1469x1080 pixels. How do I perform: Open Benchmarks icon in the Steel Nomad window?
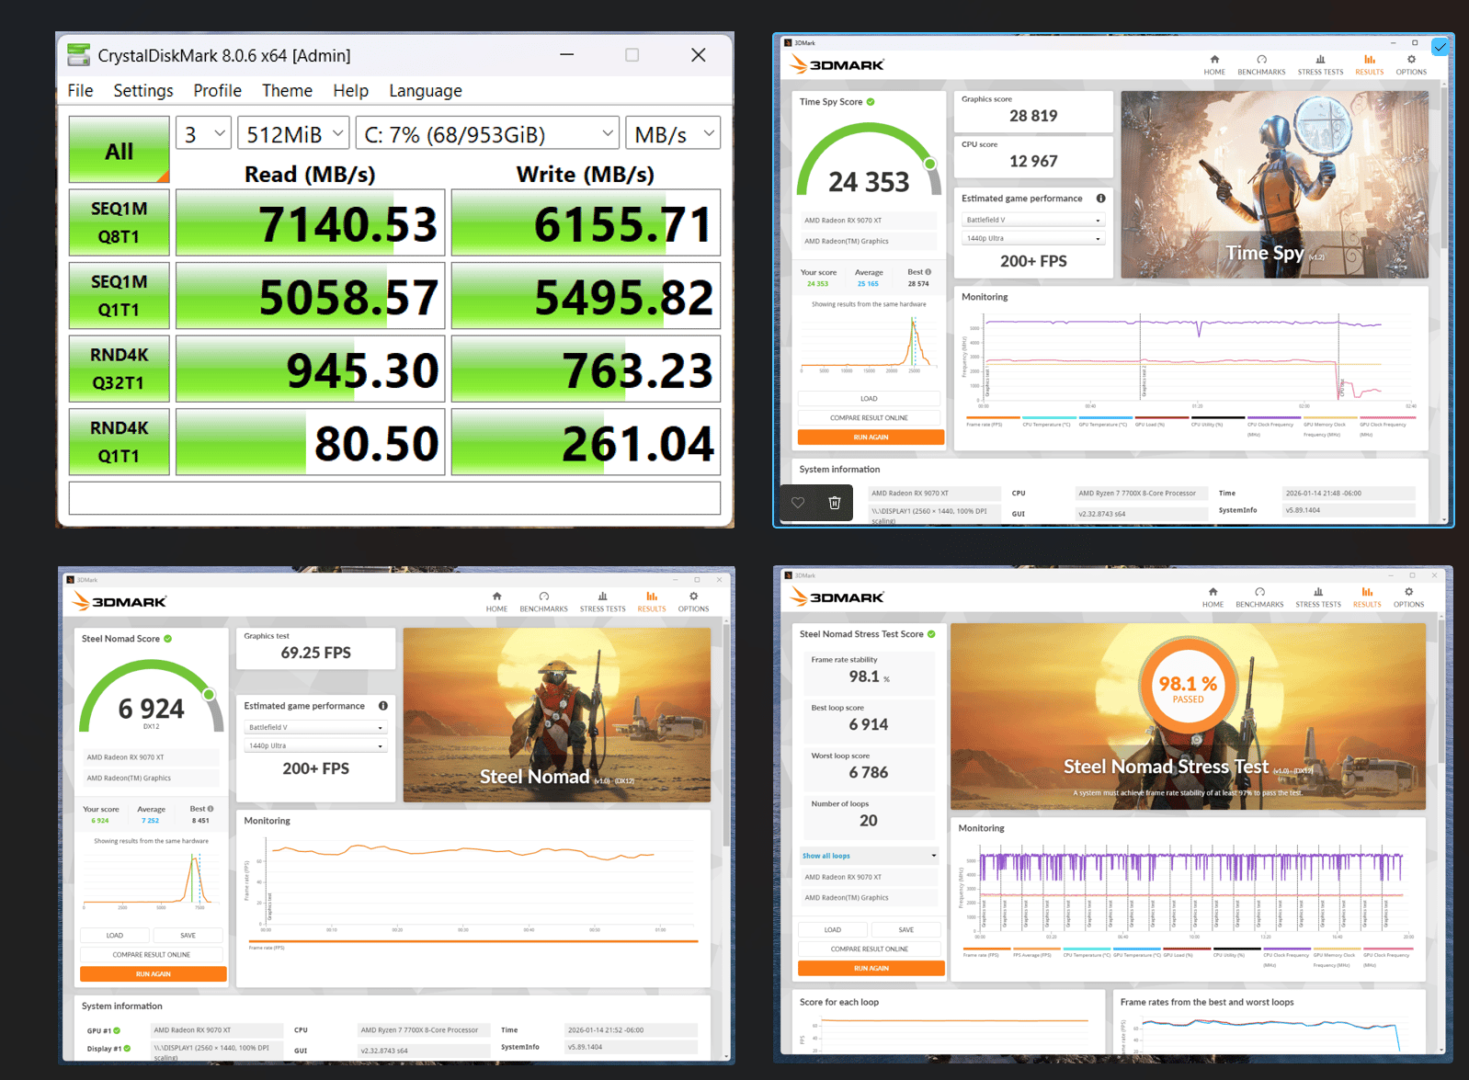543,597
